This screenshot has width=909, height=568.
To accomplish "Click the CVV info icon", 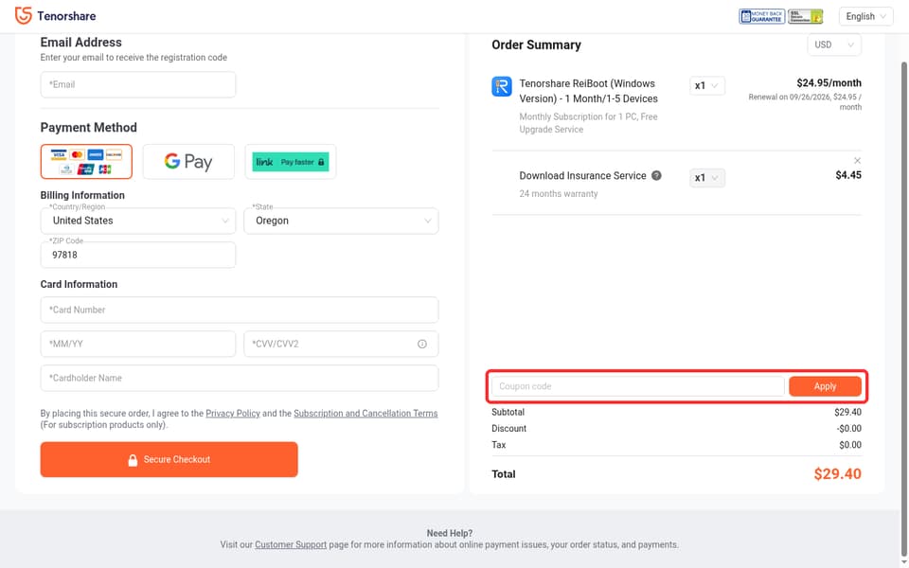I will 422,345.
